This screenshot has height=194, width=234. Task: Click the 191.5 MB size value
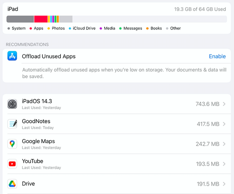click(208, 184)
